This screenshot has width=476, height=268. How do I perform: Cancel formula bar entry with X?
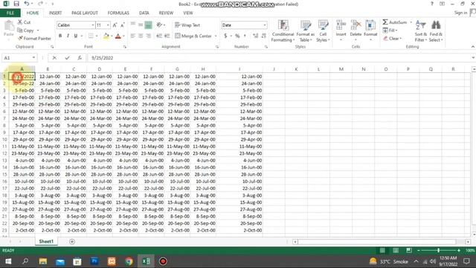pos(54,58)
